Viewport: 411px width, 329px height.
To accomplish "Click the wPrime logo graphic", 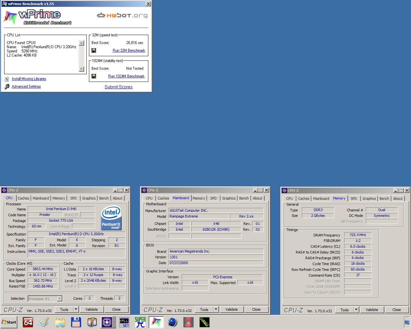I will click(38, 17).
